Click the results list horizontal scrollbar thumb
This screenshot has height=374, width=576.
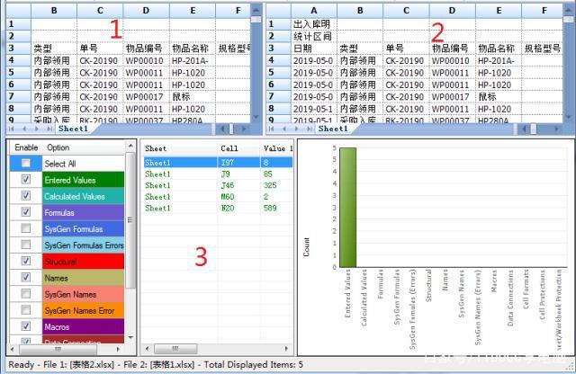point(175,348)
